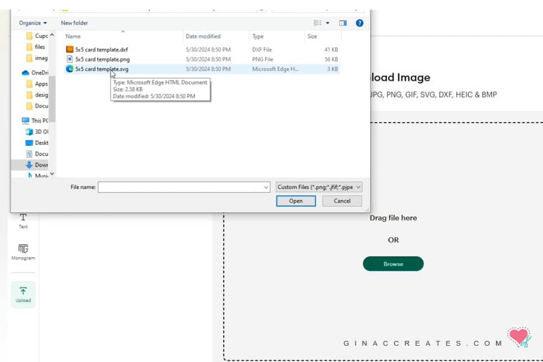Sort files by Name column
The image size is (543, 362).
pos(73,36)
